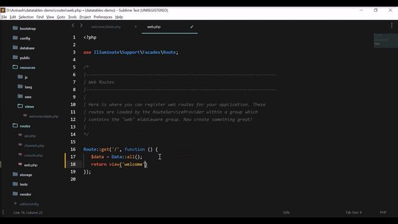This screenshot has height=224, width=398.
Task: Click the 'return' keyword on line 18
Action: coord(99,164)
